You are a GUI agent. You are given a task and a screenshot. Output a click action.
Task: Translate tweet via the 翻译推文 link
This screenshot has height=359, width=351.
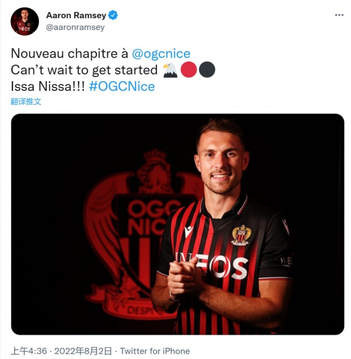(26, 101)
